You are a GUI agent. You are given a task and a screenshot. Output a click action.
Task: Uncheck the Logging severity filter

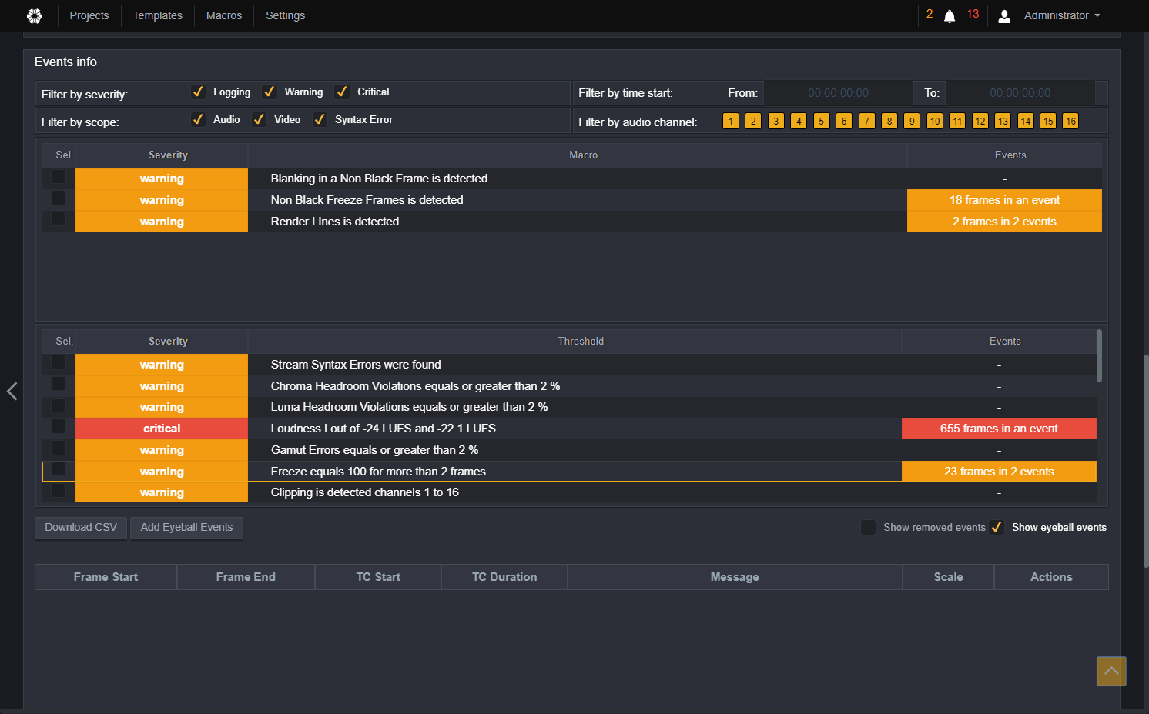click(198, 92)
